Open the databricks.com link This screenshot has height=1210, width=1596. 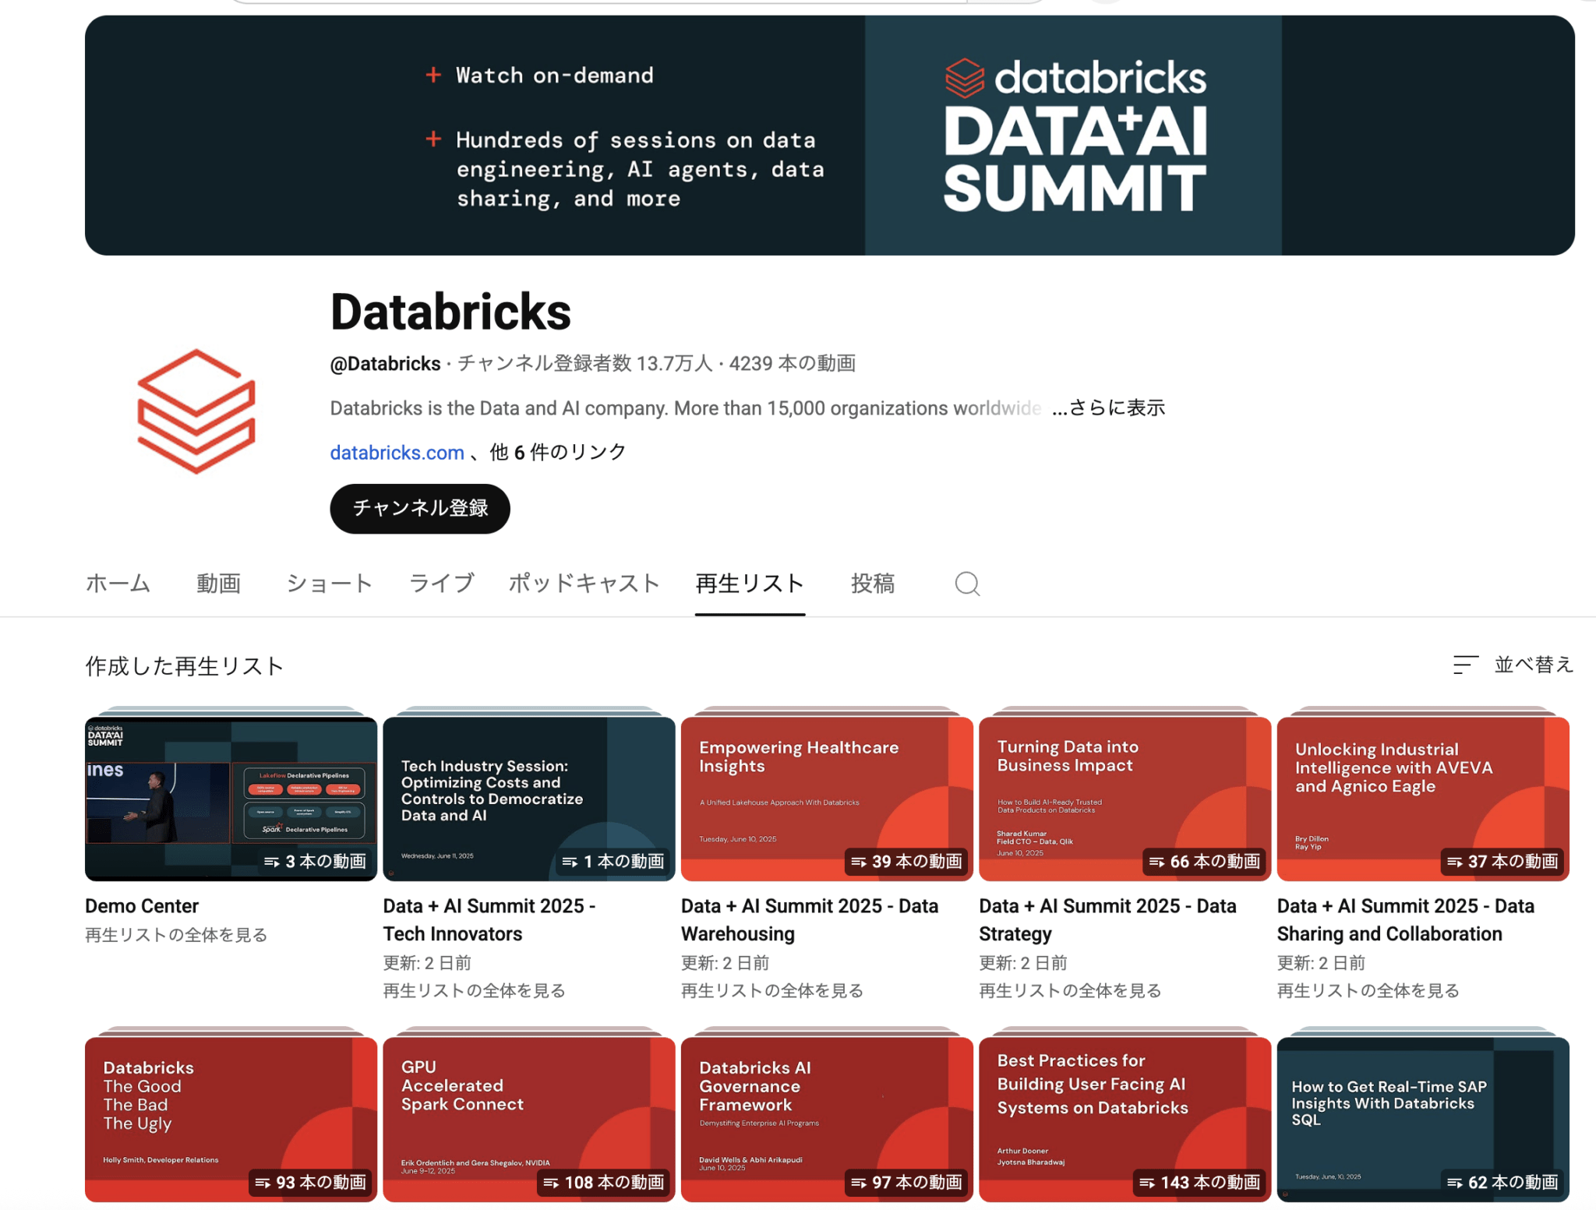(x=397, y=452)
